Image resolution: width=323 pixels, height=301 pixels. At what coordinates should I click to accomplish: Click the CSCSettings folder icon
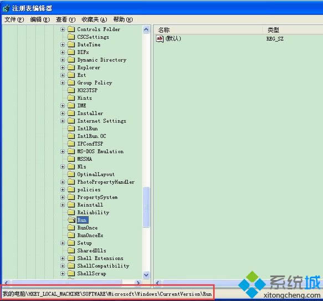coord(71,37)
